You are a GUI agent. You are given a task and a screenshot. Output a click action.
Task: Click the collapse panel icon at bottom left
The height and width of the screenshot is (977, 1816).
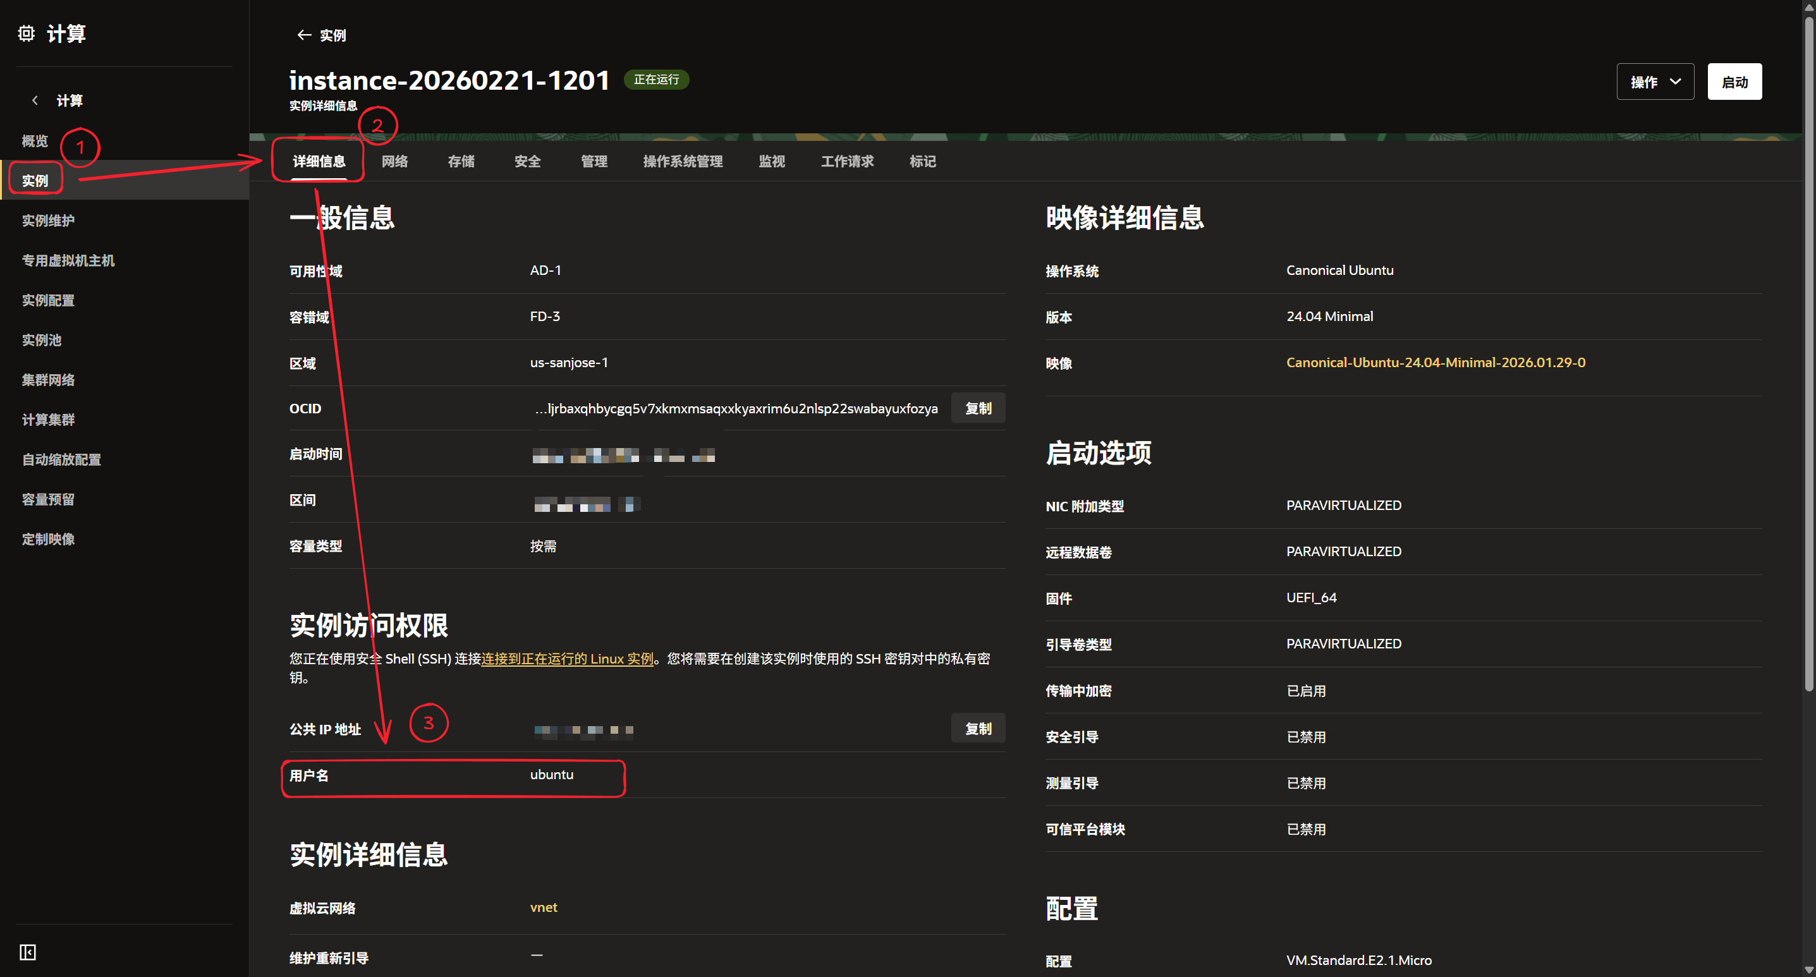pos(28,952)
